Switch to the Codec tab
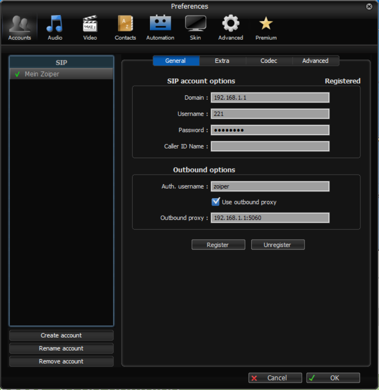Image resolution: width=379 pixels, height=390 pixels. 269,61
